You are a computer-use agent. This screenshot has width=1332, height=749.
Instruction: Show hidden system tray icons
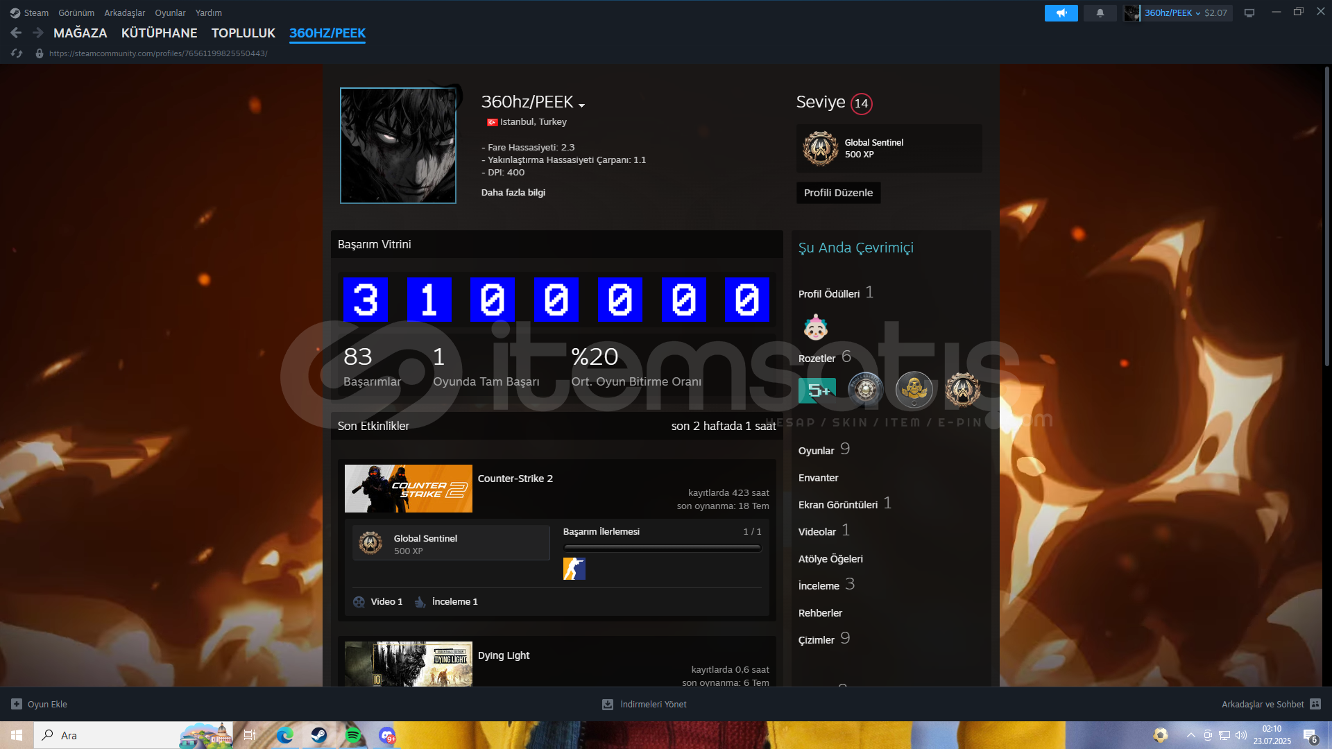(x=1190, y=735)
